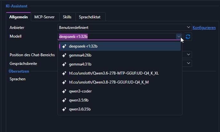220x132 pixels.
Task: Click the sparkle icon beside qwen3.6:35b
Action: (64, 109)
